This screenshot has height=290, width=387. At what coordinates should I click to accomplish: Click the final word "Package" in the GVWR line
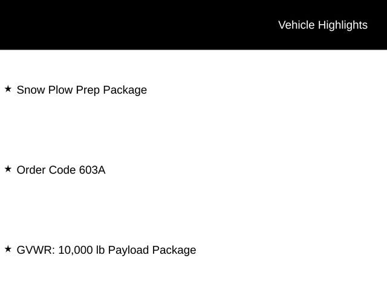point(174,250)
